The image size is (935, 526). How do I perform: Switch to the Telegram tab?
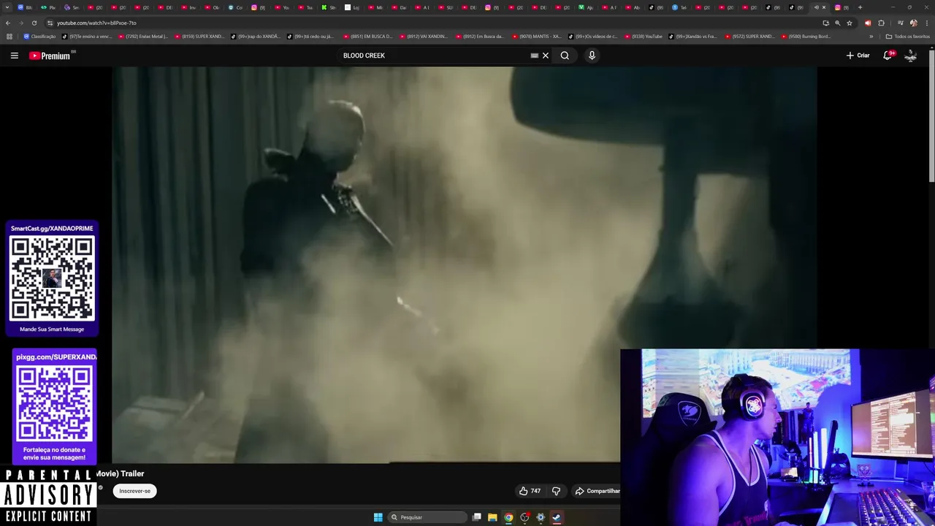[679, 7]
